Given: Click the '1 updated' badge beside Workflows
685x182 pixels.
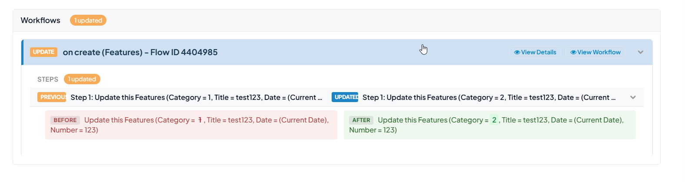Looking at the screenshot, I should point(88,20).
